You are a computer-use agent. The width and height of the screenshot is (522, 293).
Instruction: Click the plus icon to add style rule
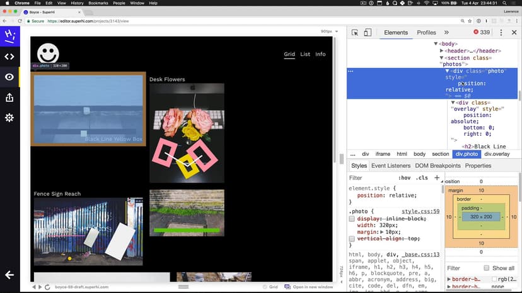[437, 178]
